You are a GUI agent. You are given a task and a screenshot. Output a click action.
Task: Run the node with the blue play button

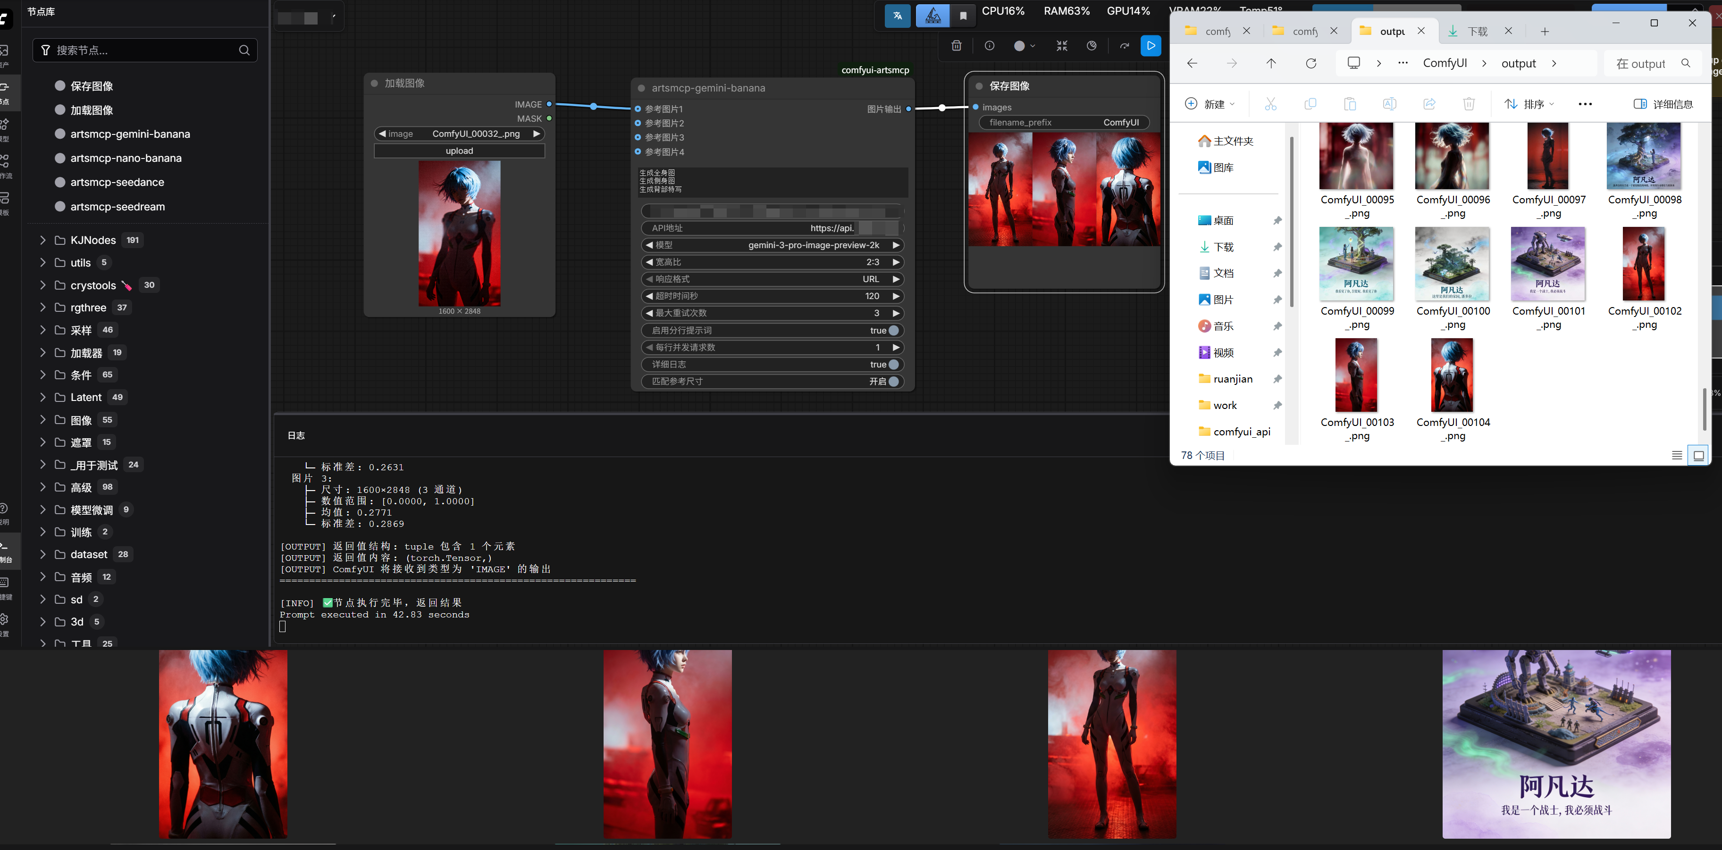(x=1151, y=45)
